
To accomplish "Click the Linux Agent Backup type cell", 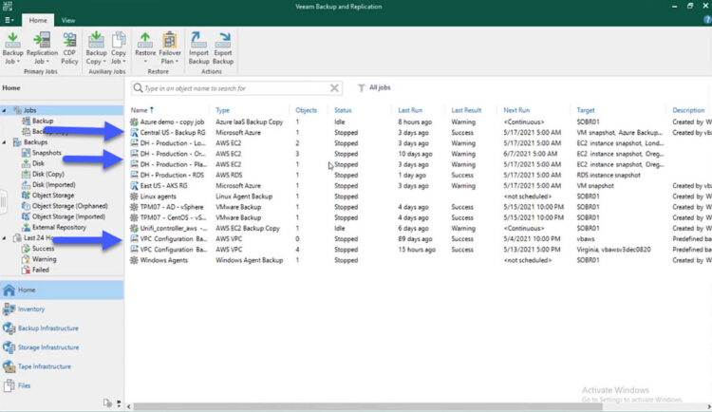I will [x=244, y=197].
